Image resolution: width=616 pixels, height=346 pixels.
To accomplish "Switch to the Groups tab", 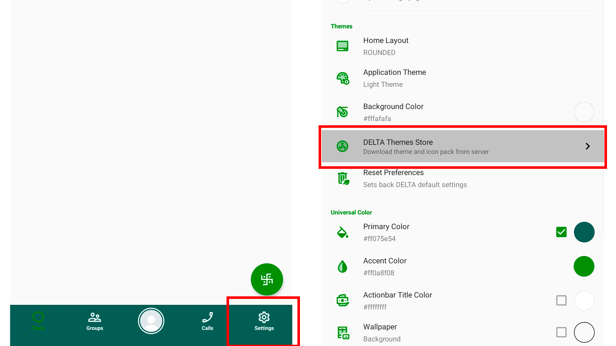I will [95, 321].
